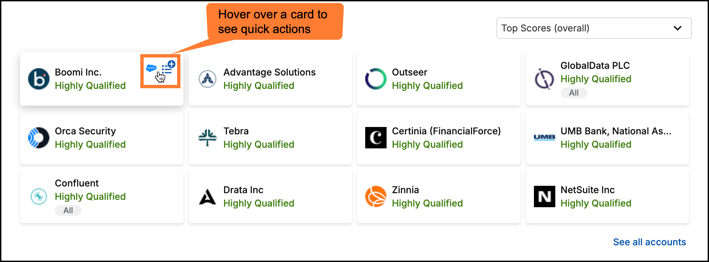Screen dimensions: 709x262
Task: Click the UMB Bank logo
Action: tap(544, 137)
